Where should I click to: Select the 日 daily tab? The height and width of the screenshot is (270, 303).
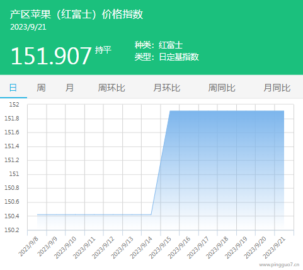tap(13, 87)
